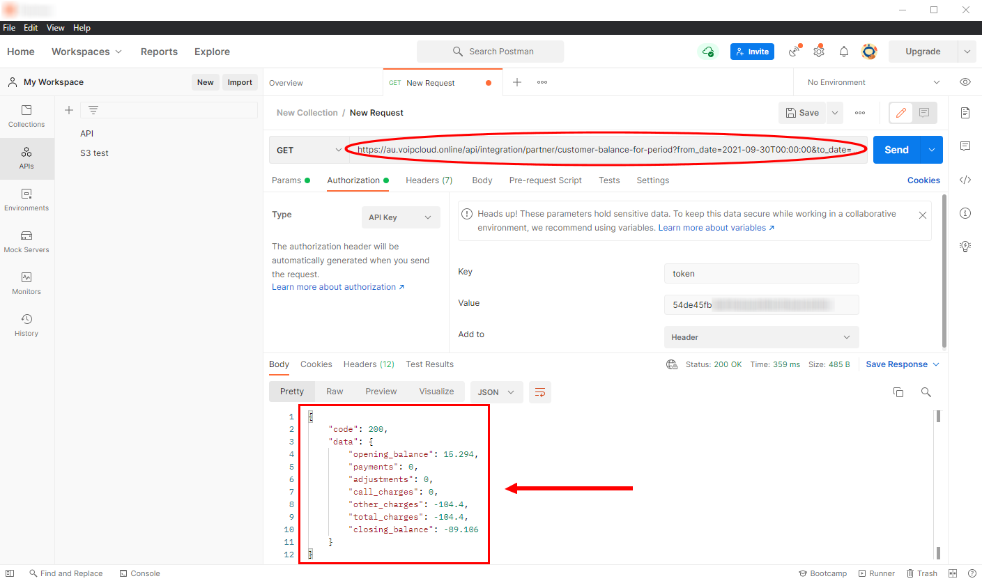Open the Environments sidebar panel
982x581 pixels.
pyautogui.click(x=26, y=200)
